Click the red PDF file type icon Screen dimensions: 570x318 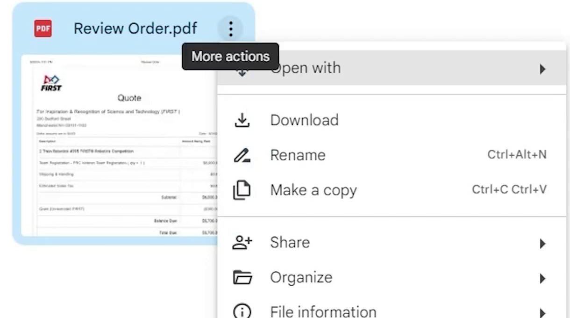point(43,29)
